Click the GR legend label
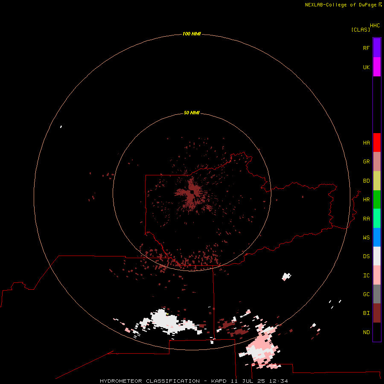Image resolution: width=384 pixels, height=384 pixels. point(367,162)
